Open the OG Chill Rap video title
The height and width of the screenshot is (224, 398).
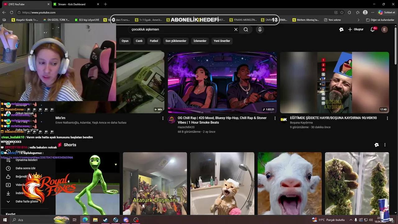(222, 120)
